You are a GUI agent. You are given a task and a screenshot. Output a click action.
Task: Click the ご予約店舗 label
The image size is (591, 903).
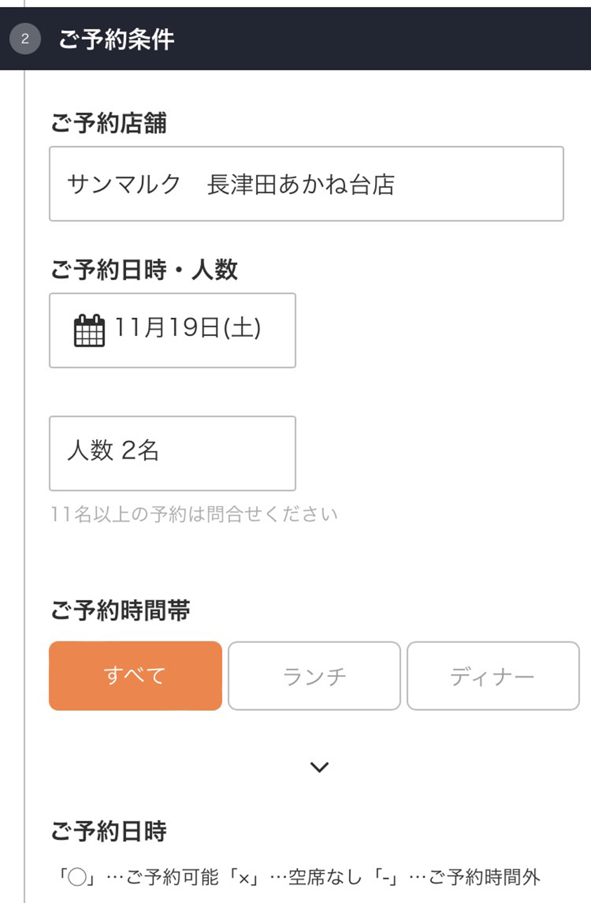[x=109, y=124]
